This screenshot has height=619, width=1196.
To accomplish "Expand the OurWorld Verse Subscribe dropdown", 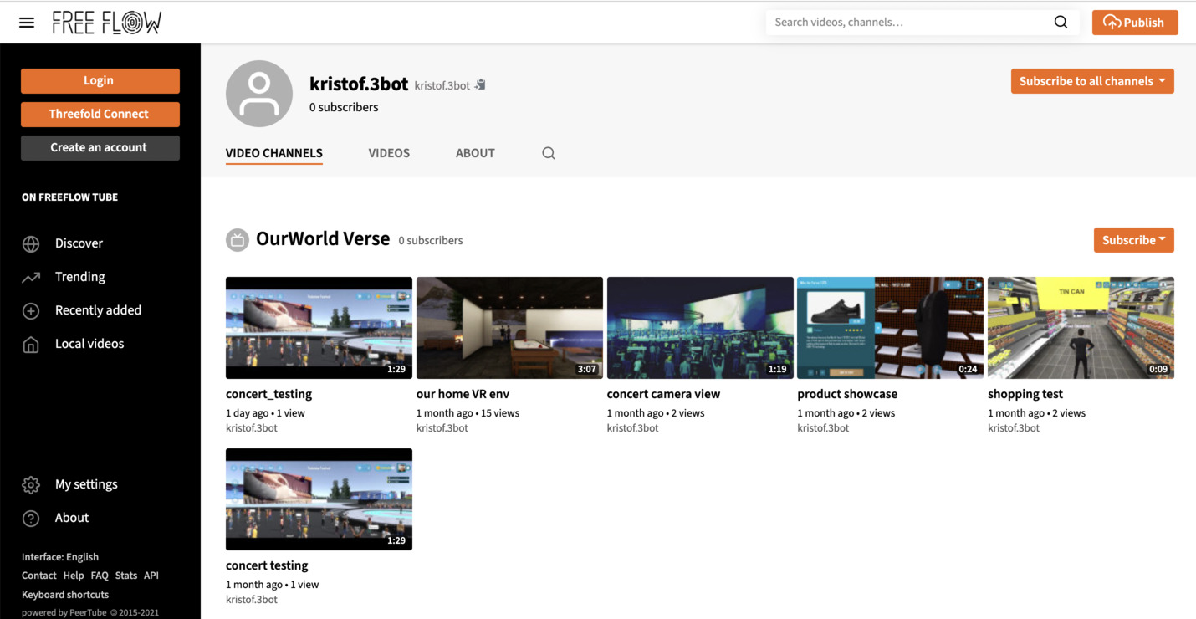I will [1133, 240].
